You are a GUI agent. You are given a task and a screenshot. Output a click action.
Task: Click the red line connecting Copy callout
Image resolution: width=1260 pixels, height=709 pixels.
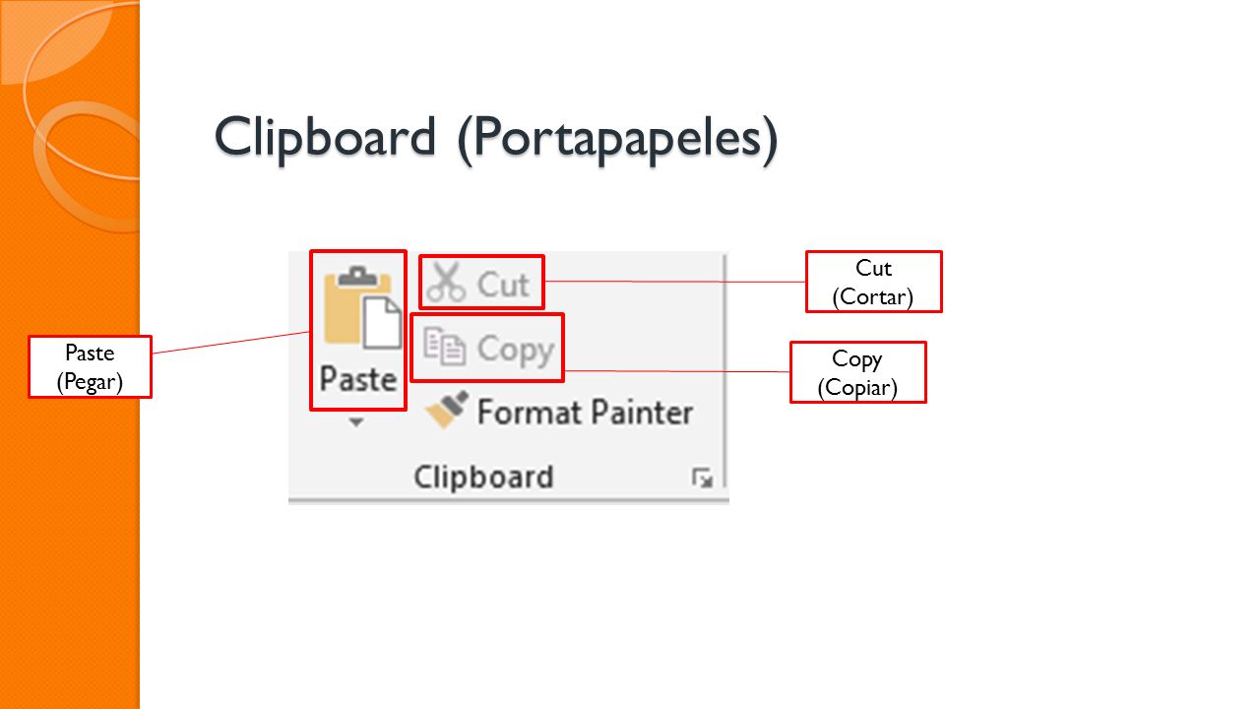point(677,371)
